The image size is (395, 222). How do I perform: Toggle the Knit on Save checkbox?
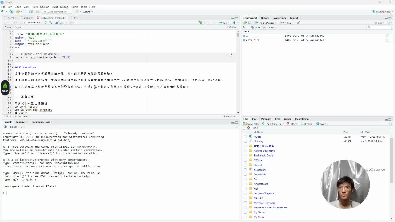26,23
